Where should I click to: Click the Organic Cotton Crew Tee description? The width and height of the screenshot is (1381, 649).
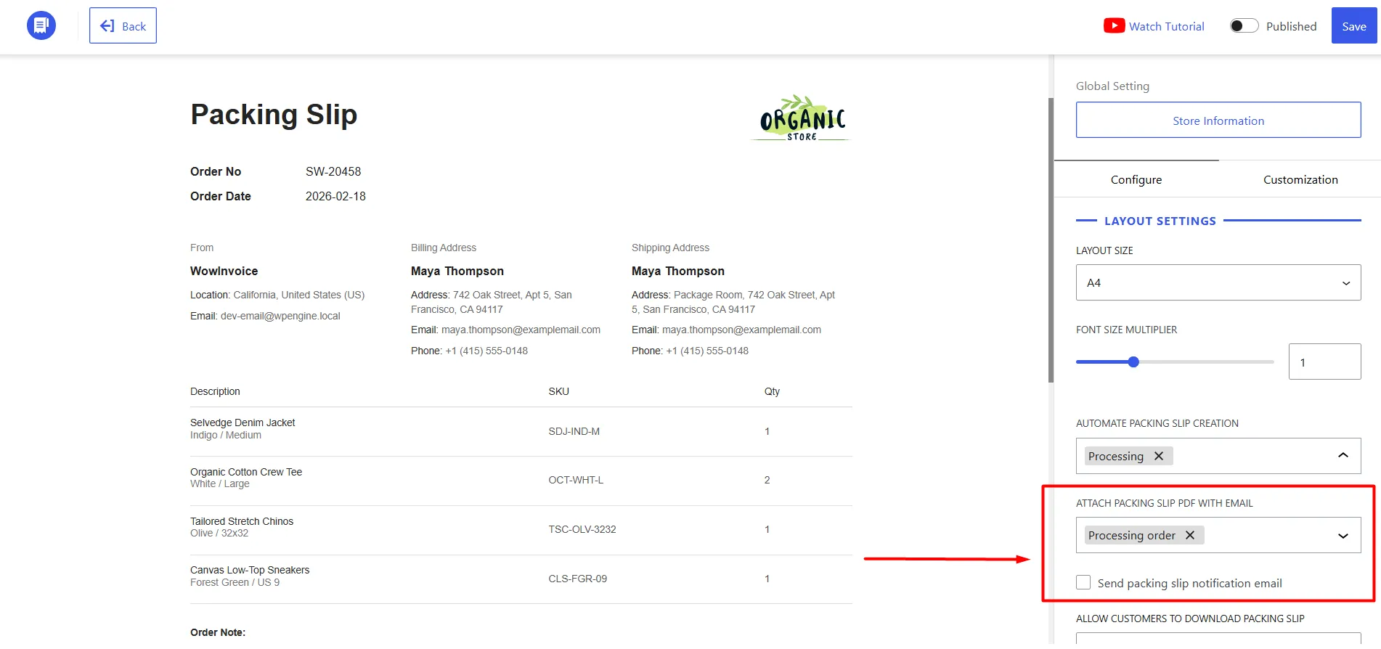point(246,472)
